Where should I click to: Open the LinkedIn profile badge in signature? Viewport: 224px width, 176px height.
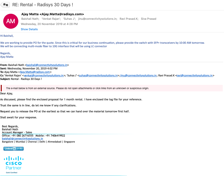(14, 149)
